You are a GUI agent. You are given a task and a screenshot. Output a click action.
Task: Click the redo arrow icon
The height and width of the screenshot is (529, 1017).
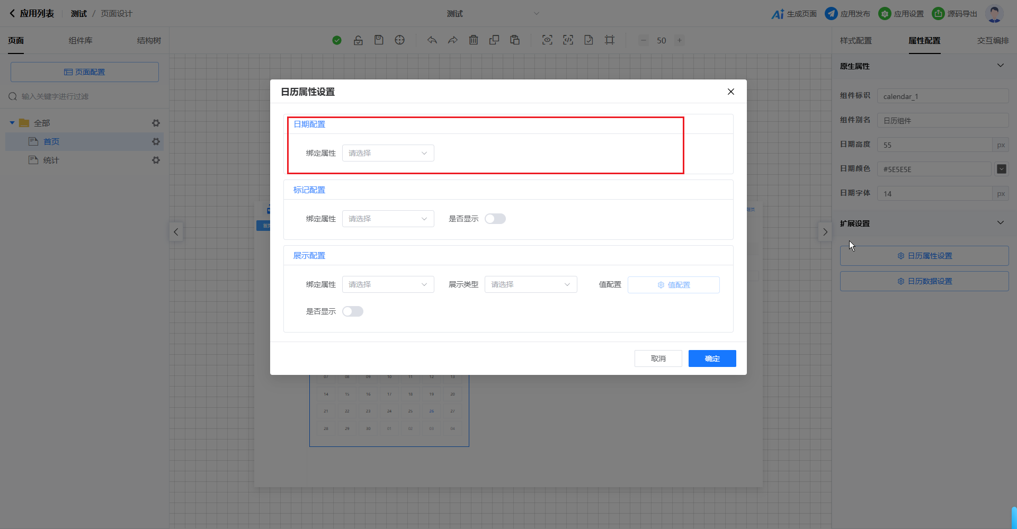tap(452, 40)
